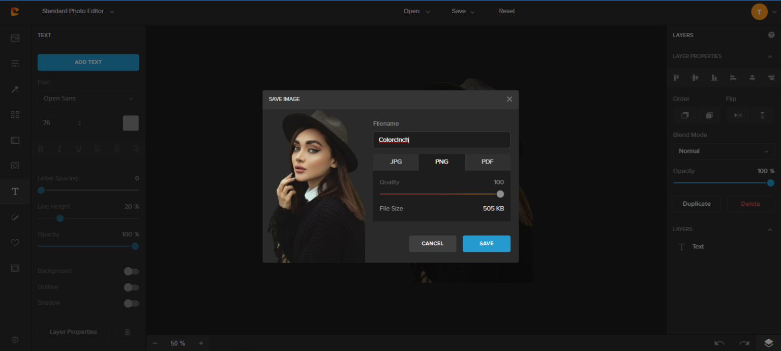Image resolution: width=781 pixels, height=351 pixels.
Task: Open the overlays panel sidebar icon
Action: 15,140
